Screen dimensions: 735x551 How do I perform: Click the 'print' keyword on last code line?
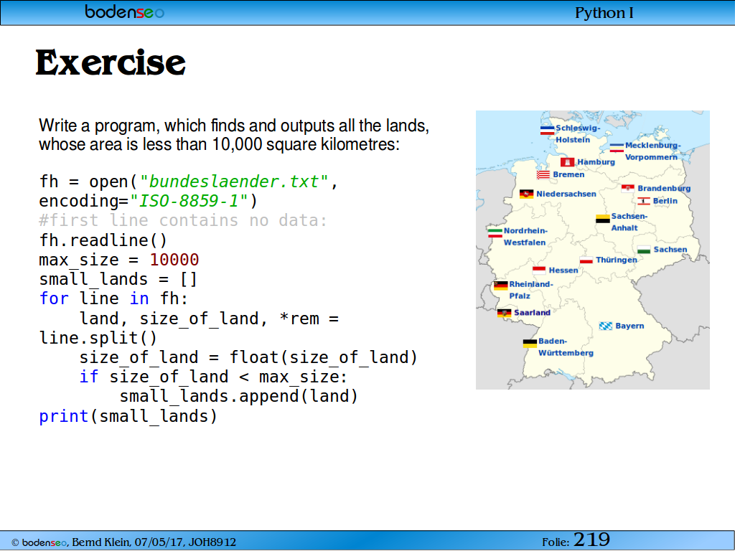coord(64,416)
